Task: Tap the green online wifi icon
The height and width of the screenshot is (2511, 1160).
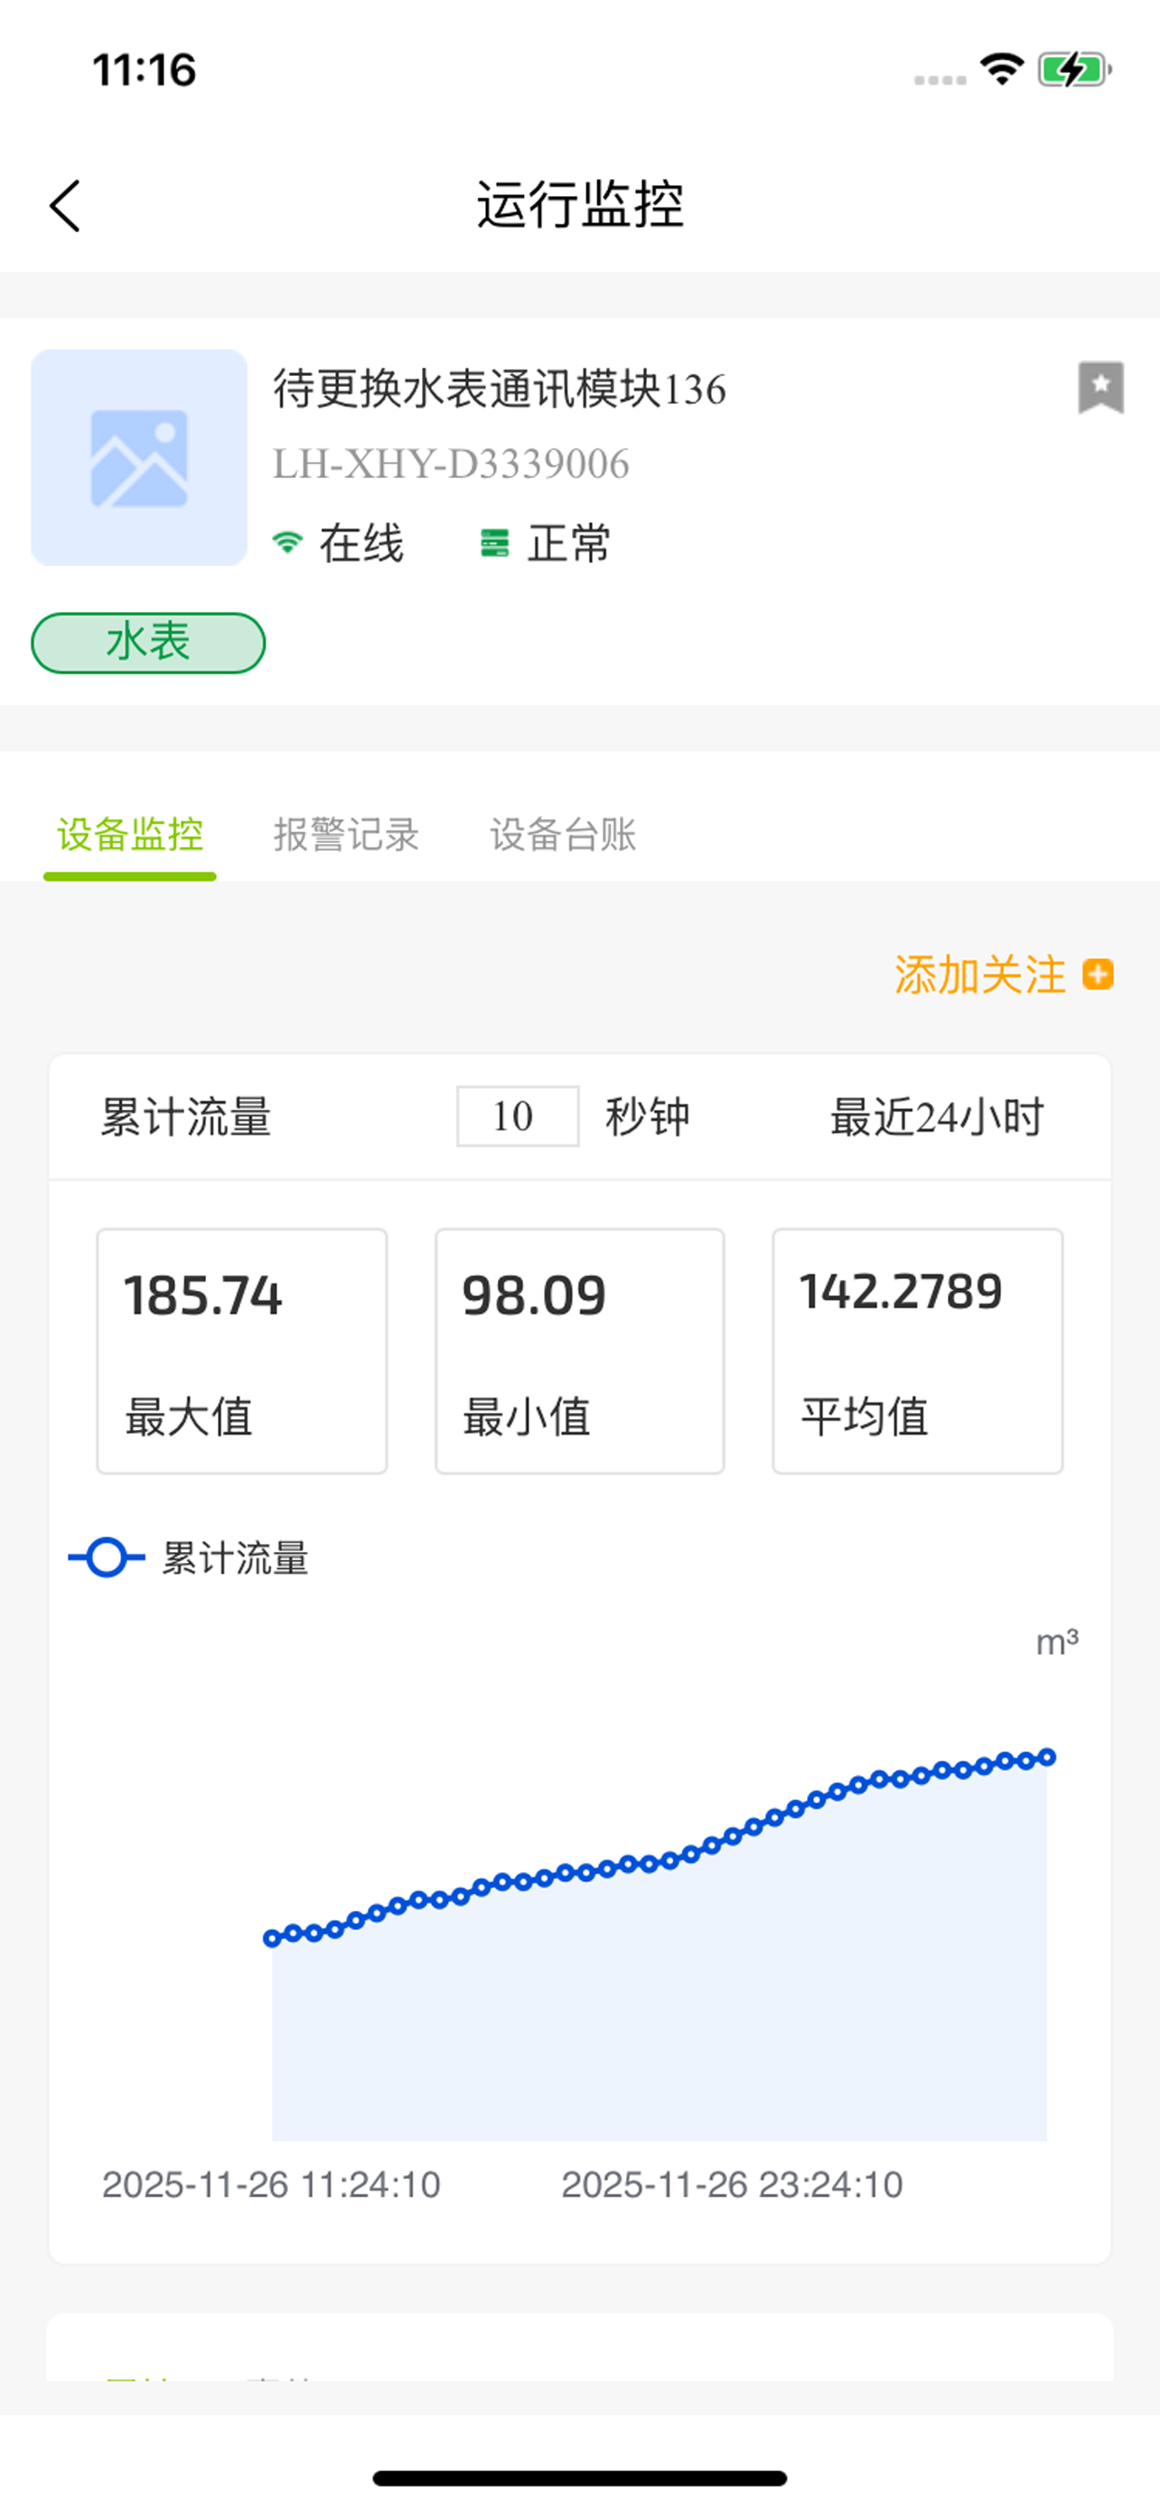Action: point(286,543)
